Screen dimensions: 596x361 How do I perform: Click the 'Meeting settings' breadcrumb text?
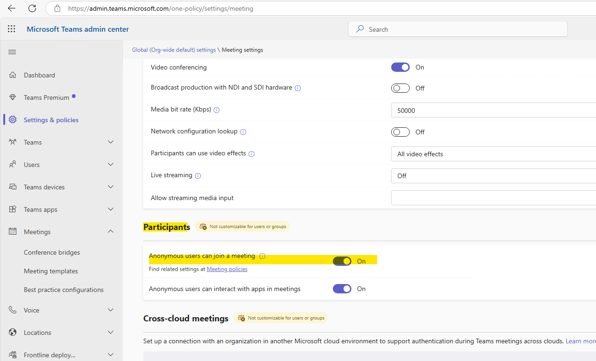[x=242, y=50]
